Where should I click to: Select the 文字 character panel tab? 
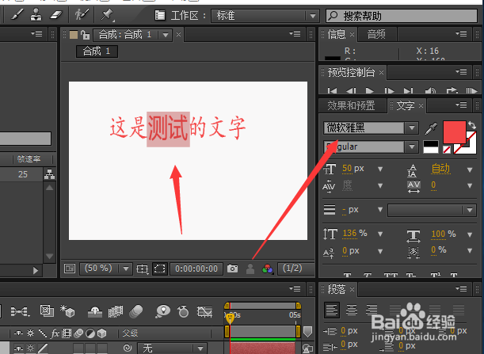click(406, 106)
